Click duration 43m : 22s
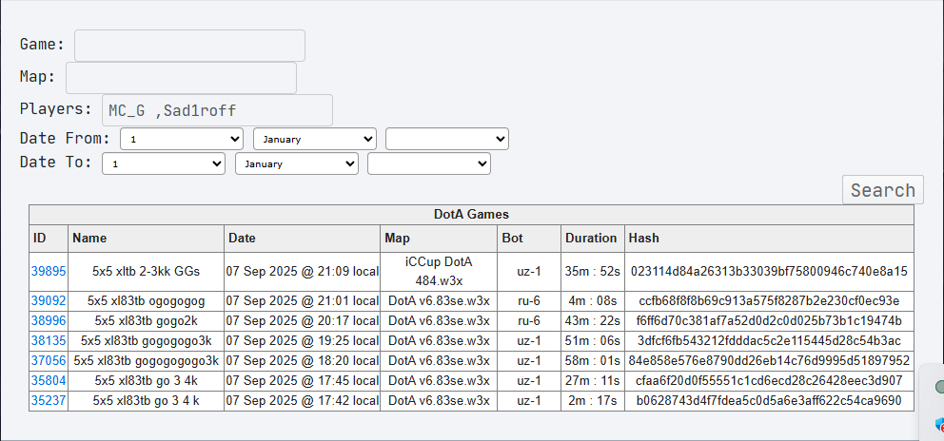944x441 pixels. pos(593,320)
